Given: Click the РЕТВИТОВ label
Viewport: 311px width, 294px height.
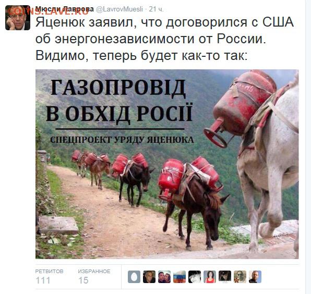Looking at the screenshot, I should point(49,271).
